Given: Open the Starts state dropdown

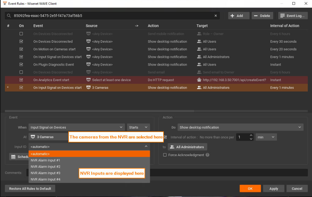Looking at the screenshot, I should click(x=138, y=127).
